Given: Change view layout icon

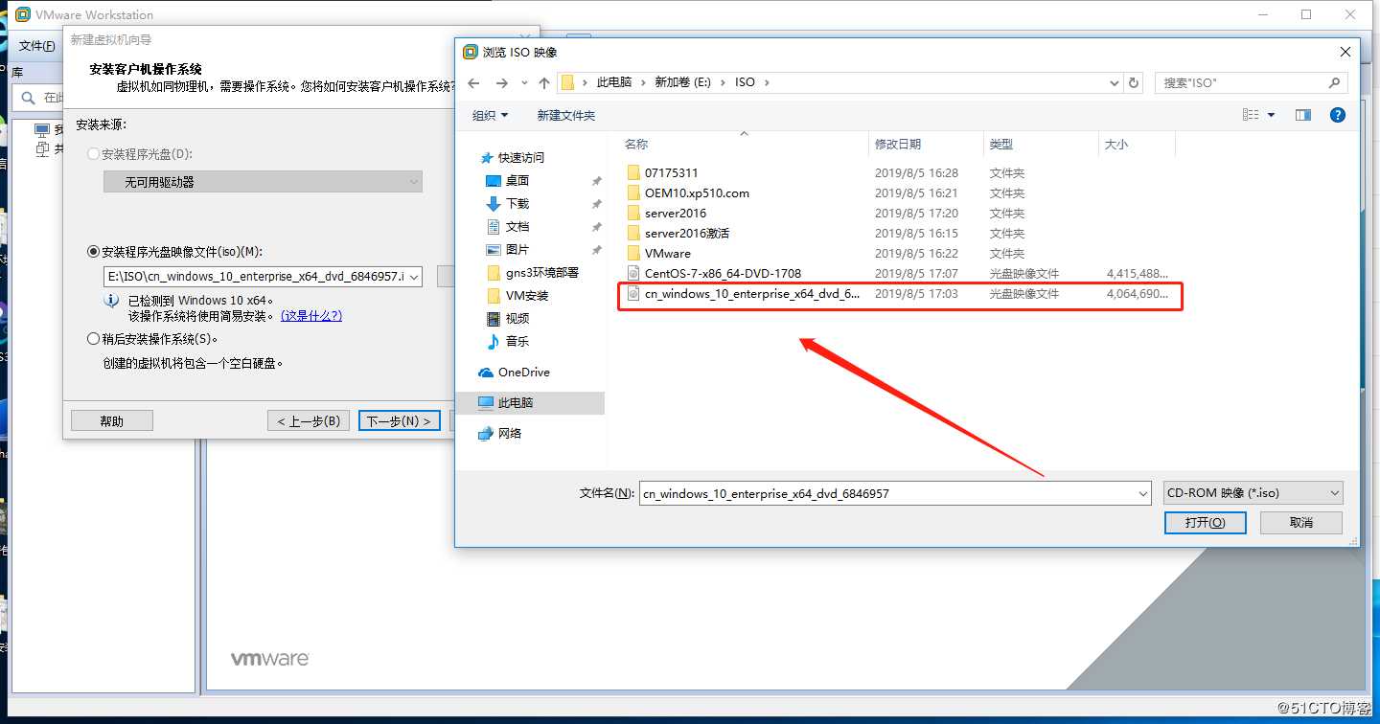Looking at the screenshot, I should (x=1251, y=115).
